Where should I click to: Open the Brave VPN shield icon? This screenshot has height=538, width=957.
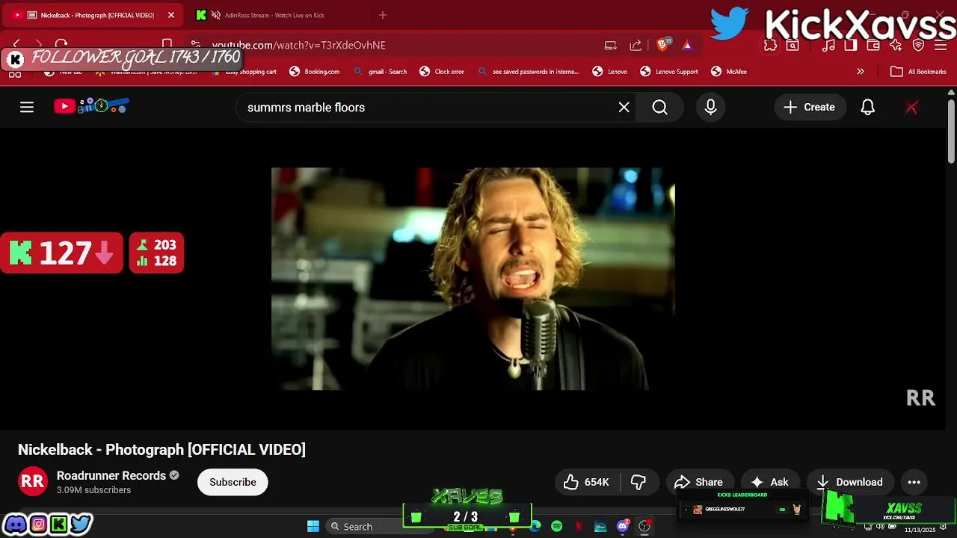click(919, 46)
